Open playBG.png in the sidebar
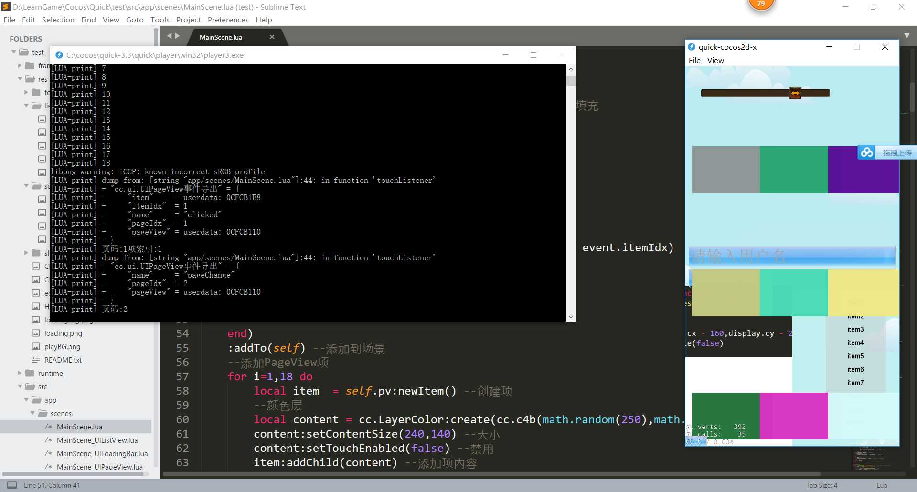Screen dimensions: 917x492 62,347
